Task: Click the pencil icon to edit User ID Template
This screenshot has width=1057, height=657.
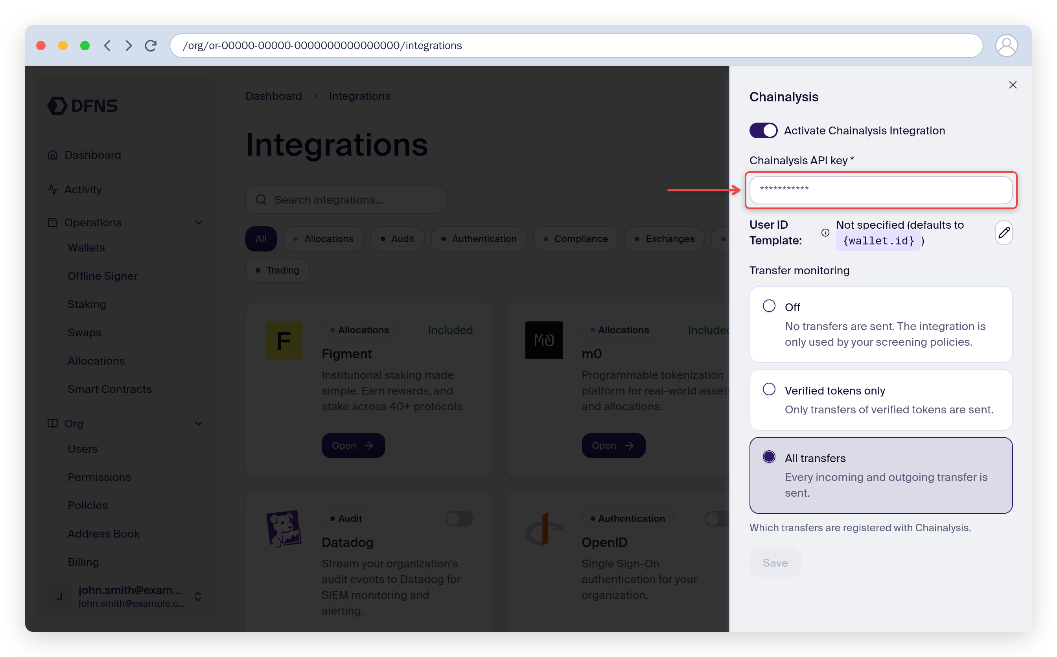Action: pyautogui.click(x=1003, y=233)
